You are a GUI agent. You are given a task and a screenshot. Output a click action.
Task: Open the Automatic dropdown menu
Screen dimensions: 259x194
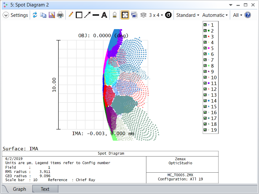215,15
